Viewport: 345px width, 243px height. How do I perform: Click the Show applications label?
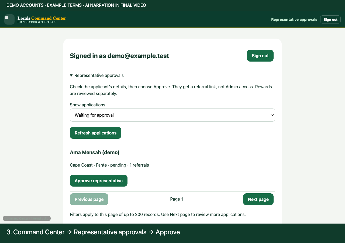(88, 105)
